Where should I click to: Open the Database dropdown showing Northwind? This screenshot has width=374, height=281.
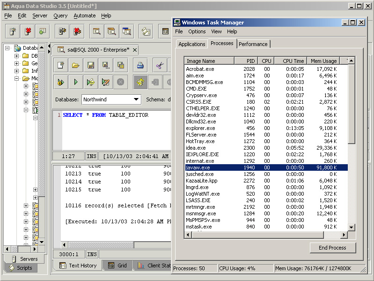(x=136, y=99)
